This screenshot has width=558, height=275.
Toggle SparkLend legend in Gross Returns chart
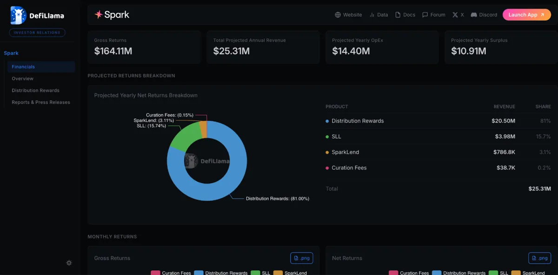click(x=290, y=273)
